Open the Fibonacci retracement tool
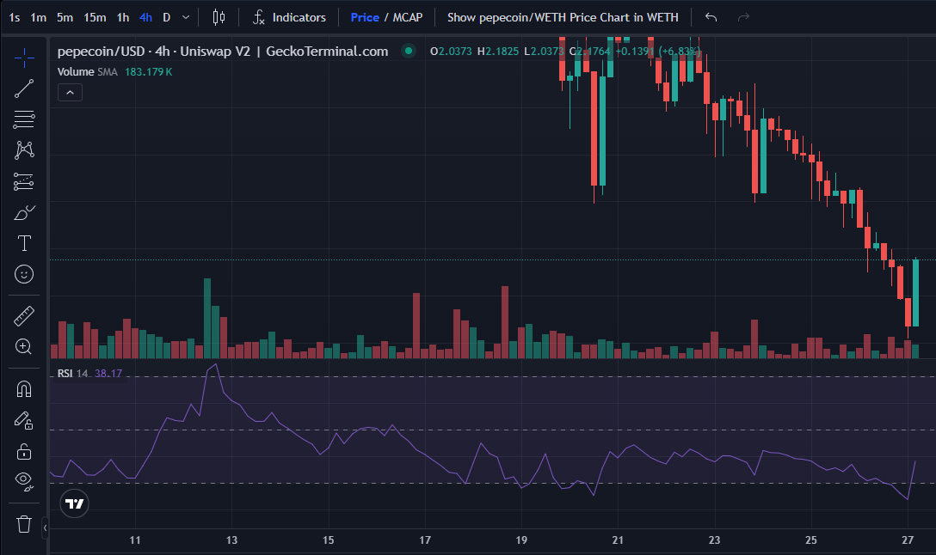 (x=24, y=119)
